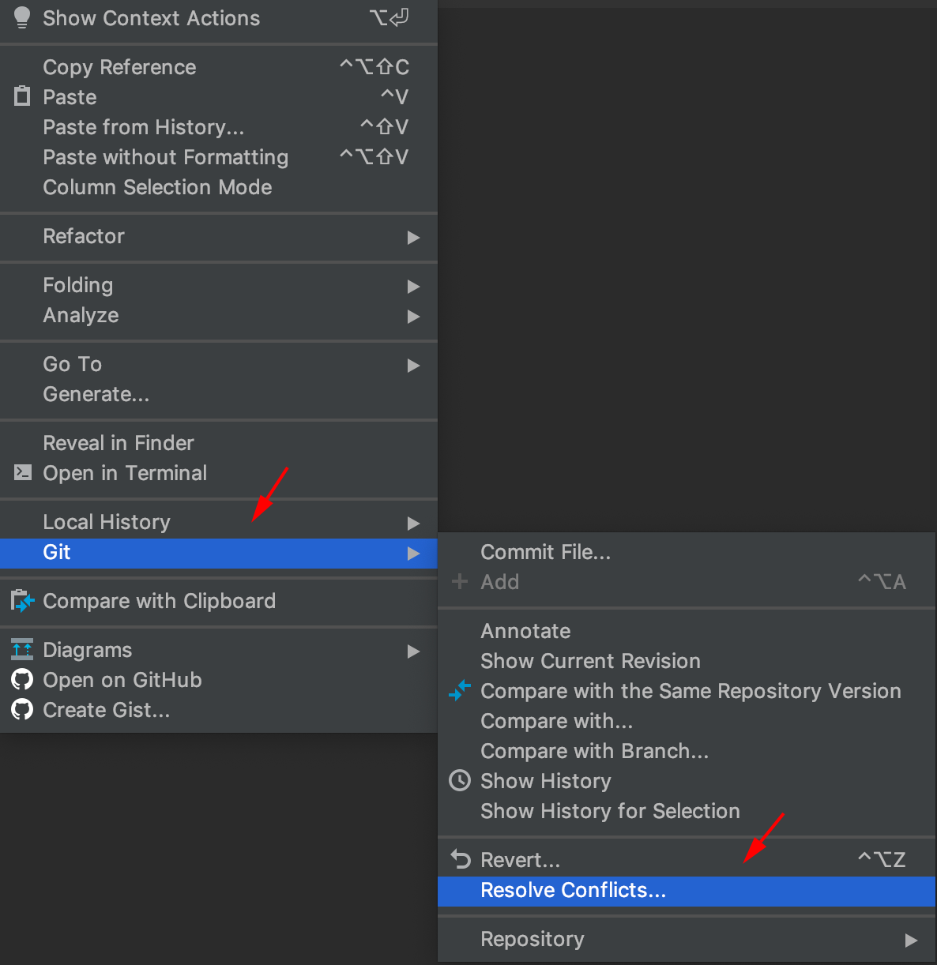Click the Compare with Same Repository Version icon
The image size is (937, 965).
pyautogui.click(x=460, y=690)
